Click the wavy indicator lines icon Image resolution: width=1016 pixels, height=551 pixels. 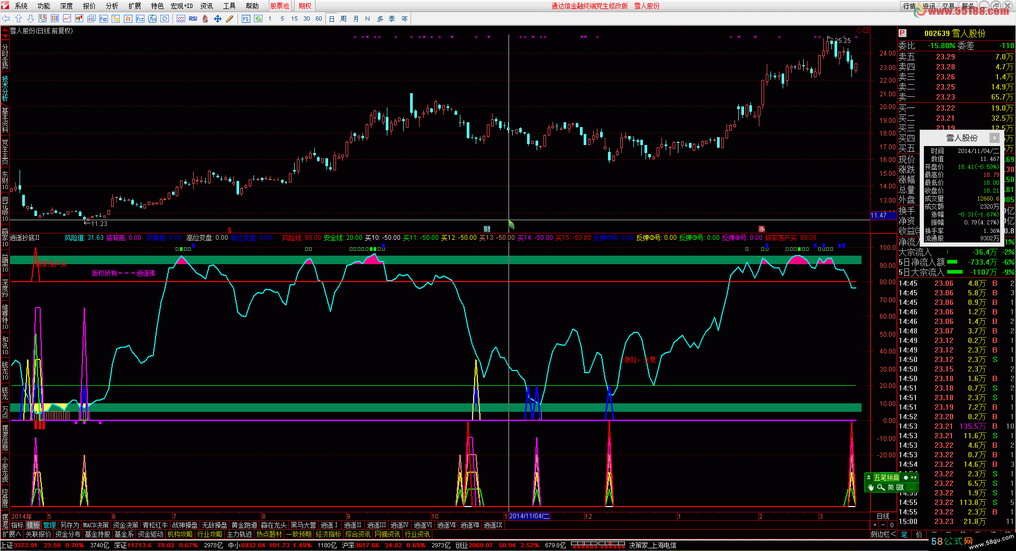coord(181,19)
